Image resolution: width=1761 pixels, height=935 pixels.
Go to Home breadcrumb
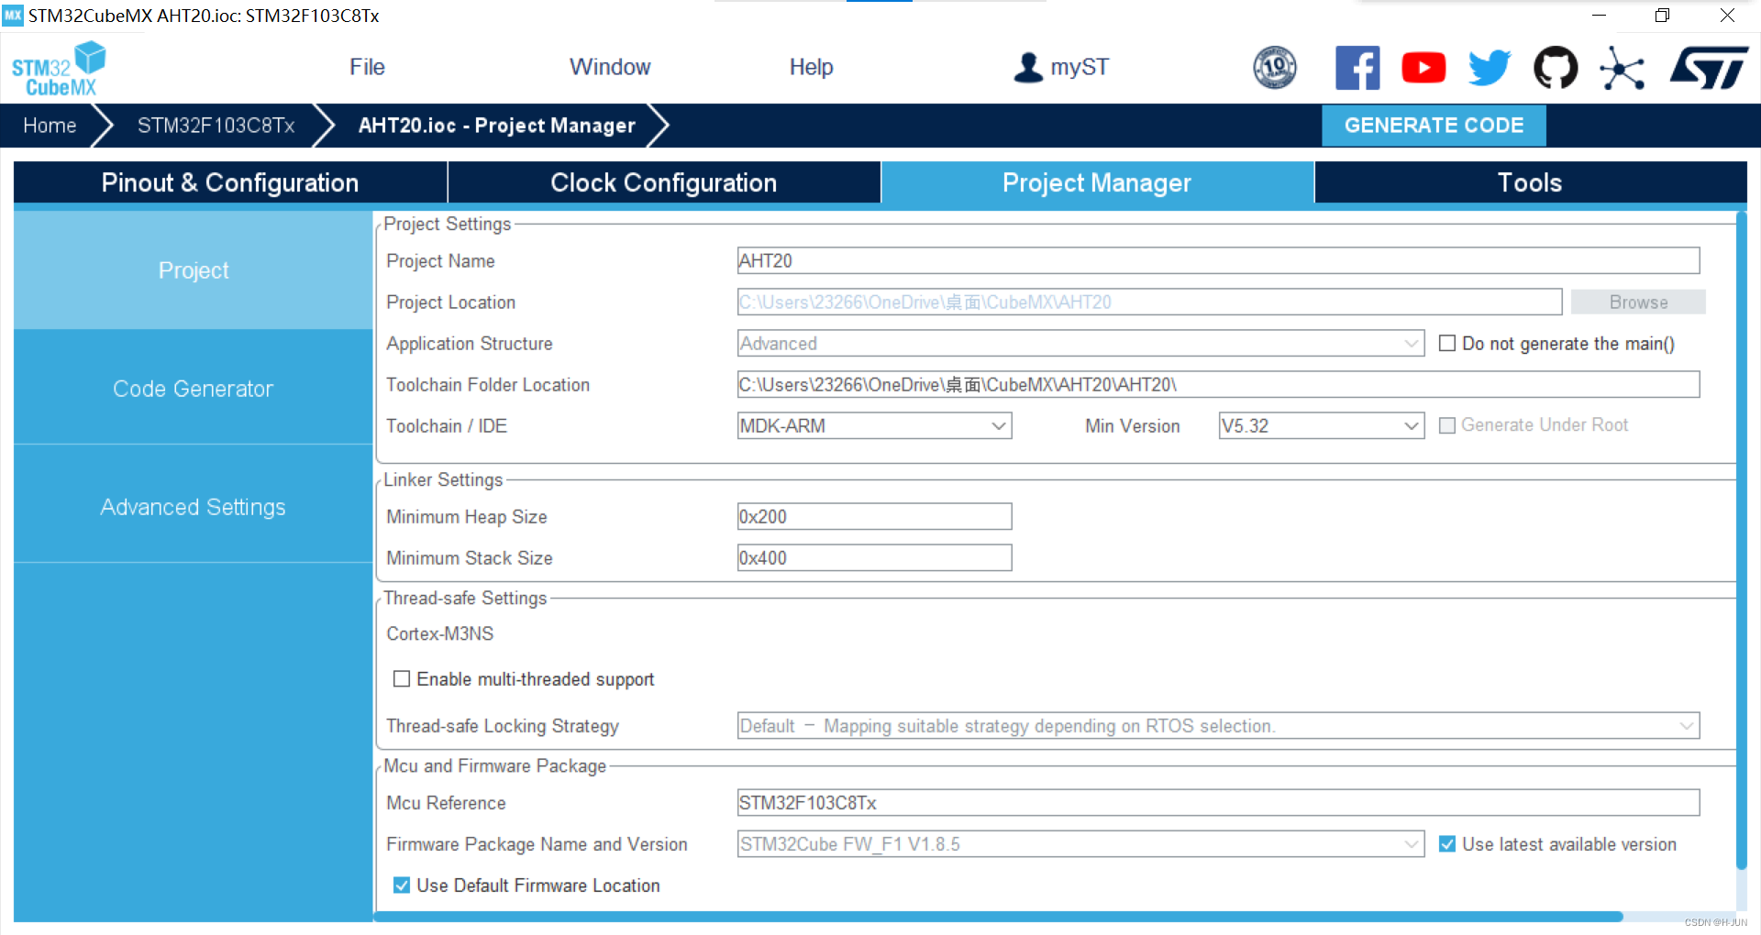point(50,126)
